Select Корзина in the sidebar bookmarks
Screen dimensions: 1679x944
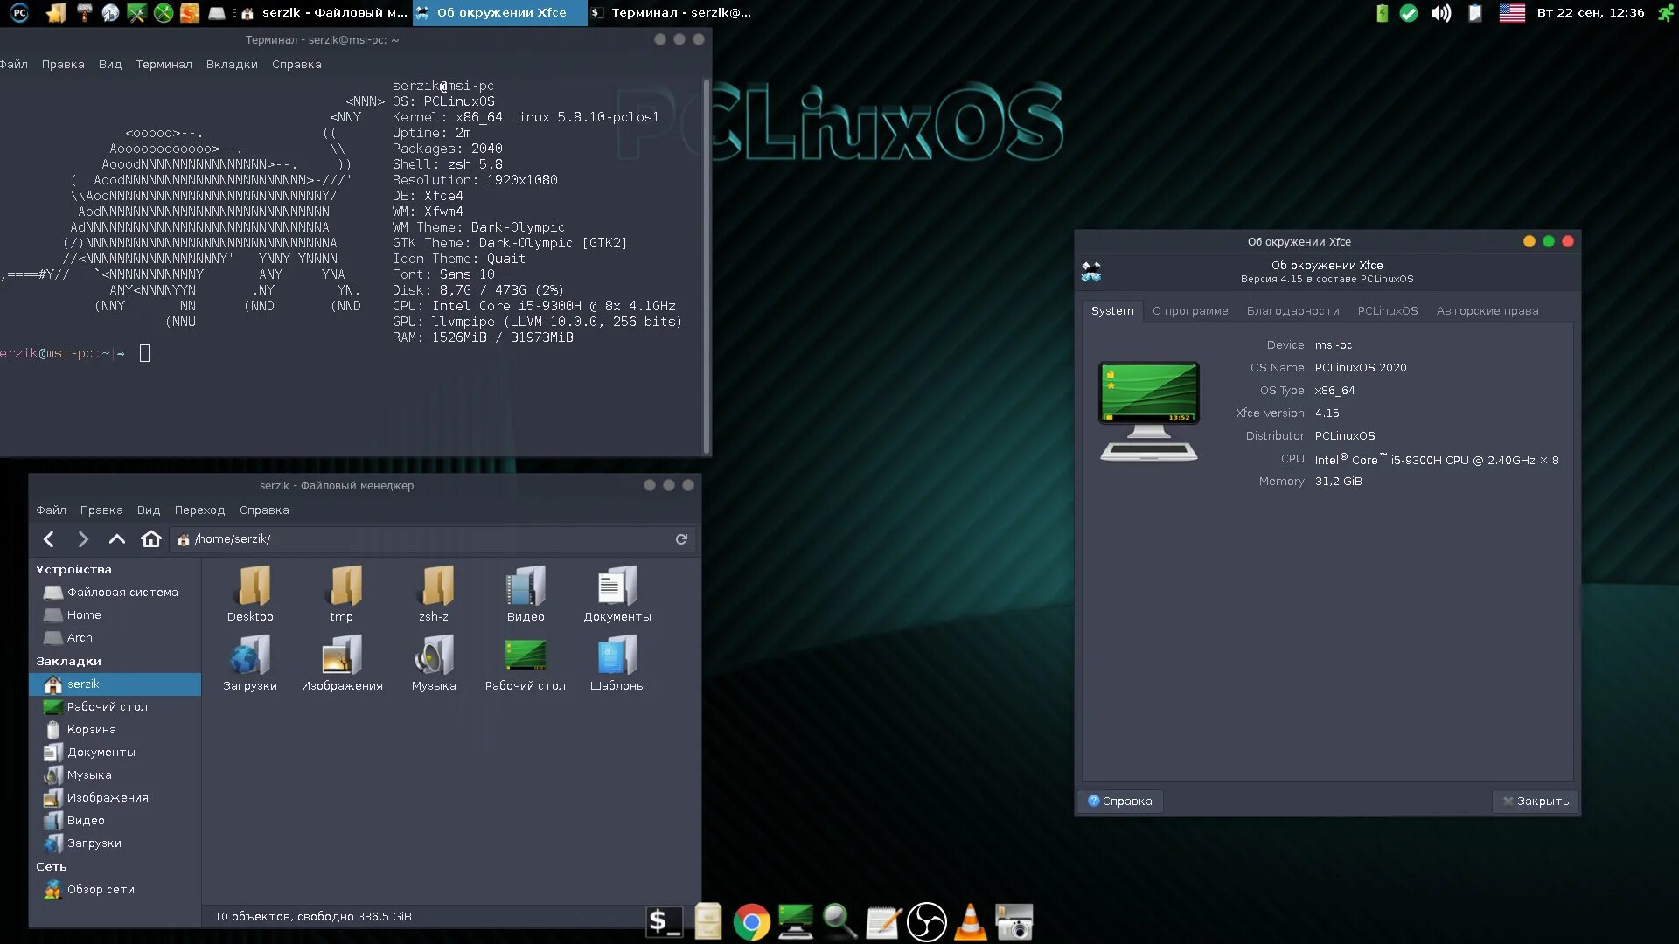tap(91, 730)
